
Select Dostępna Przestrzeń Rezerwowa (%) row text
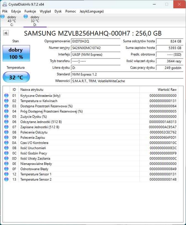pyautogui.click(x=46, y=106)
